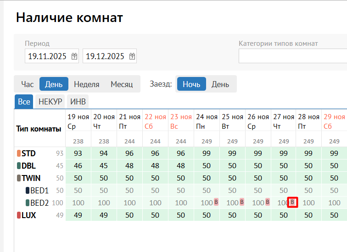This screenshot has height=252, width=347.
Task: Select the STD room type row
Action: (40, 153)
